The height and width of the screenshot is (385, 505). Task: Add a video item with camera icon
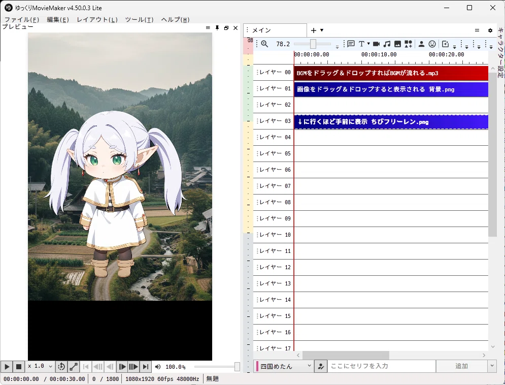click(x=376, y=44)
